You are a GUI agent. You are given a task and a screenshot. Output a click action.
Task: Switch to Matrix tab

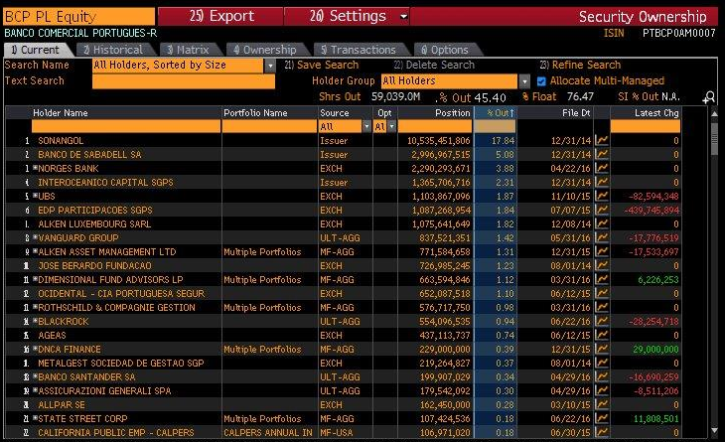click(189, 50)
